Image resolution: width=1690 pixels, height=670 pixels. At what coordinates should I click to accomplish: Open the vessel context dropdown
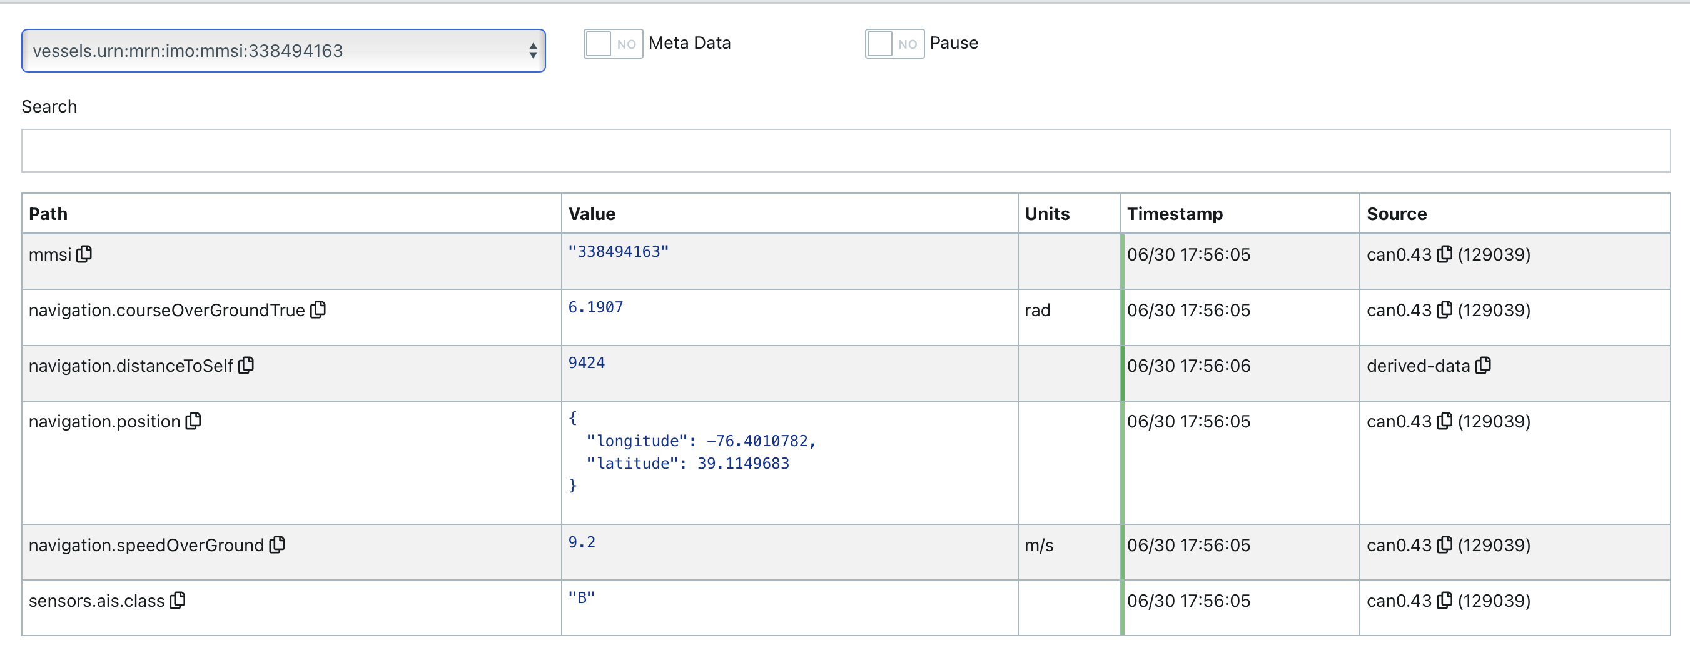click(x=283, y=51)
